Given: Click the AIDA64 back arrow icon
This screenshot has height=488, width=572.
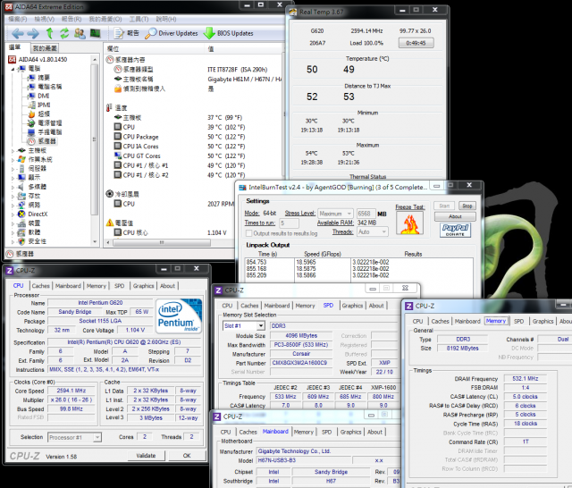Looking at the screenshot, I should click(18, 34).
